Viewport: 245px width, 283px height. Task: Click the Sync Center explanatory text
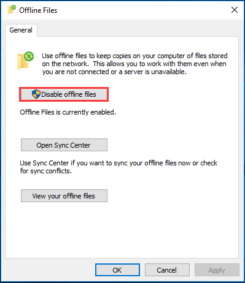click(119, 167)
